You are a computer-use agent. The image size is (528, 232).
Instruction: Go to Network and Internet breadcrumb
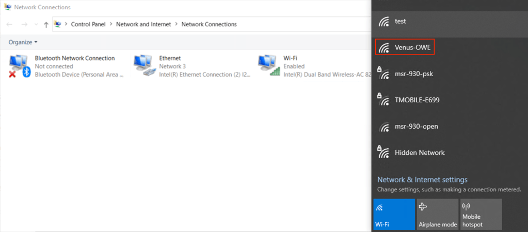point(143,24)
